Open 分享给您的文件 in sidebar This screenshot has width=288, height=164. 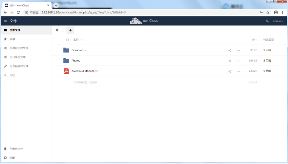click(19, 48)
